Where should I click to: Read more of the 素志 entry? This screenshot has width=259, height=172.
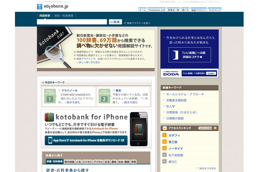pos(130,103)
